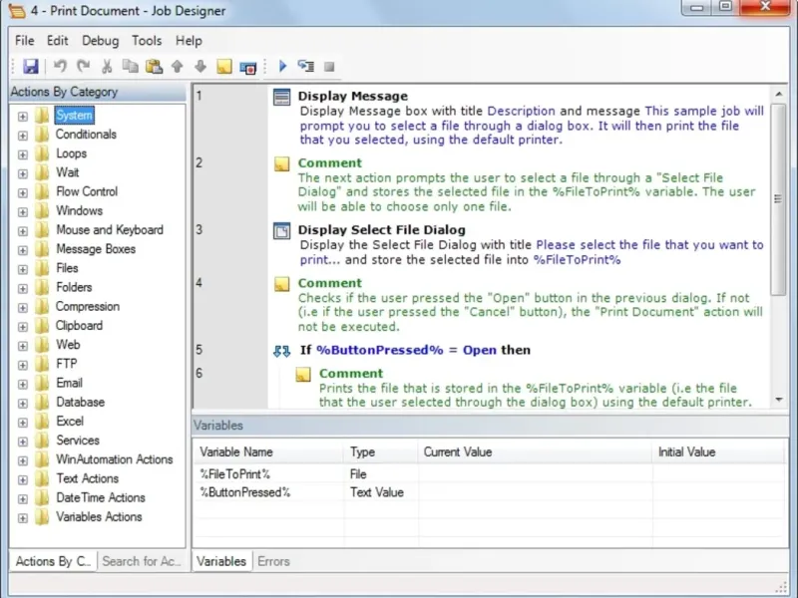Expand the Excel category node
The height and width of the screenshot is (598, 798).
coord(23,422)
